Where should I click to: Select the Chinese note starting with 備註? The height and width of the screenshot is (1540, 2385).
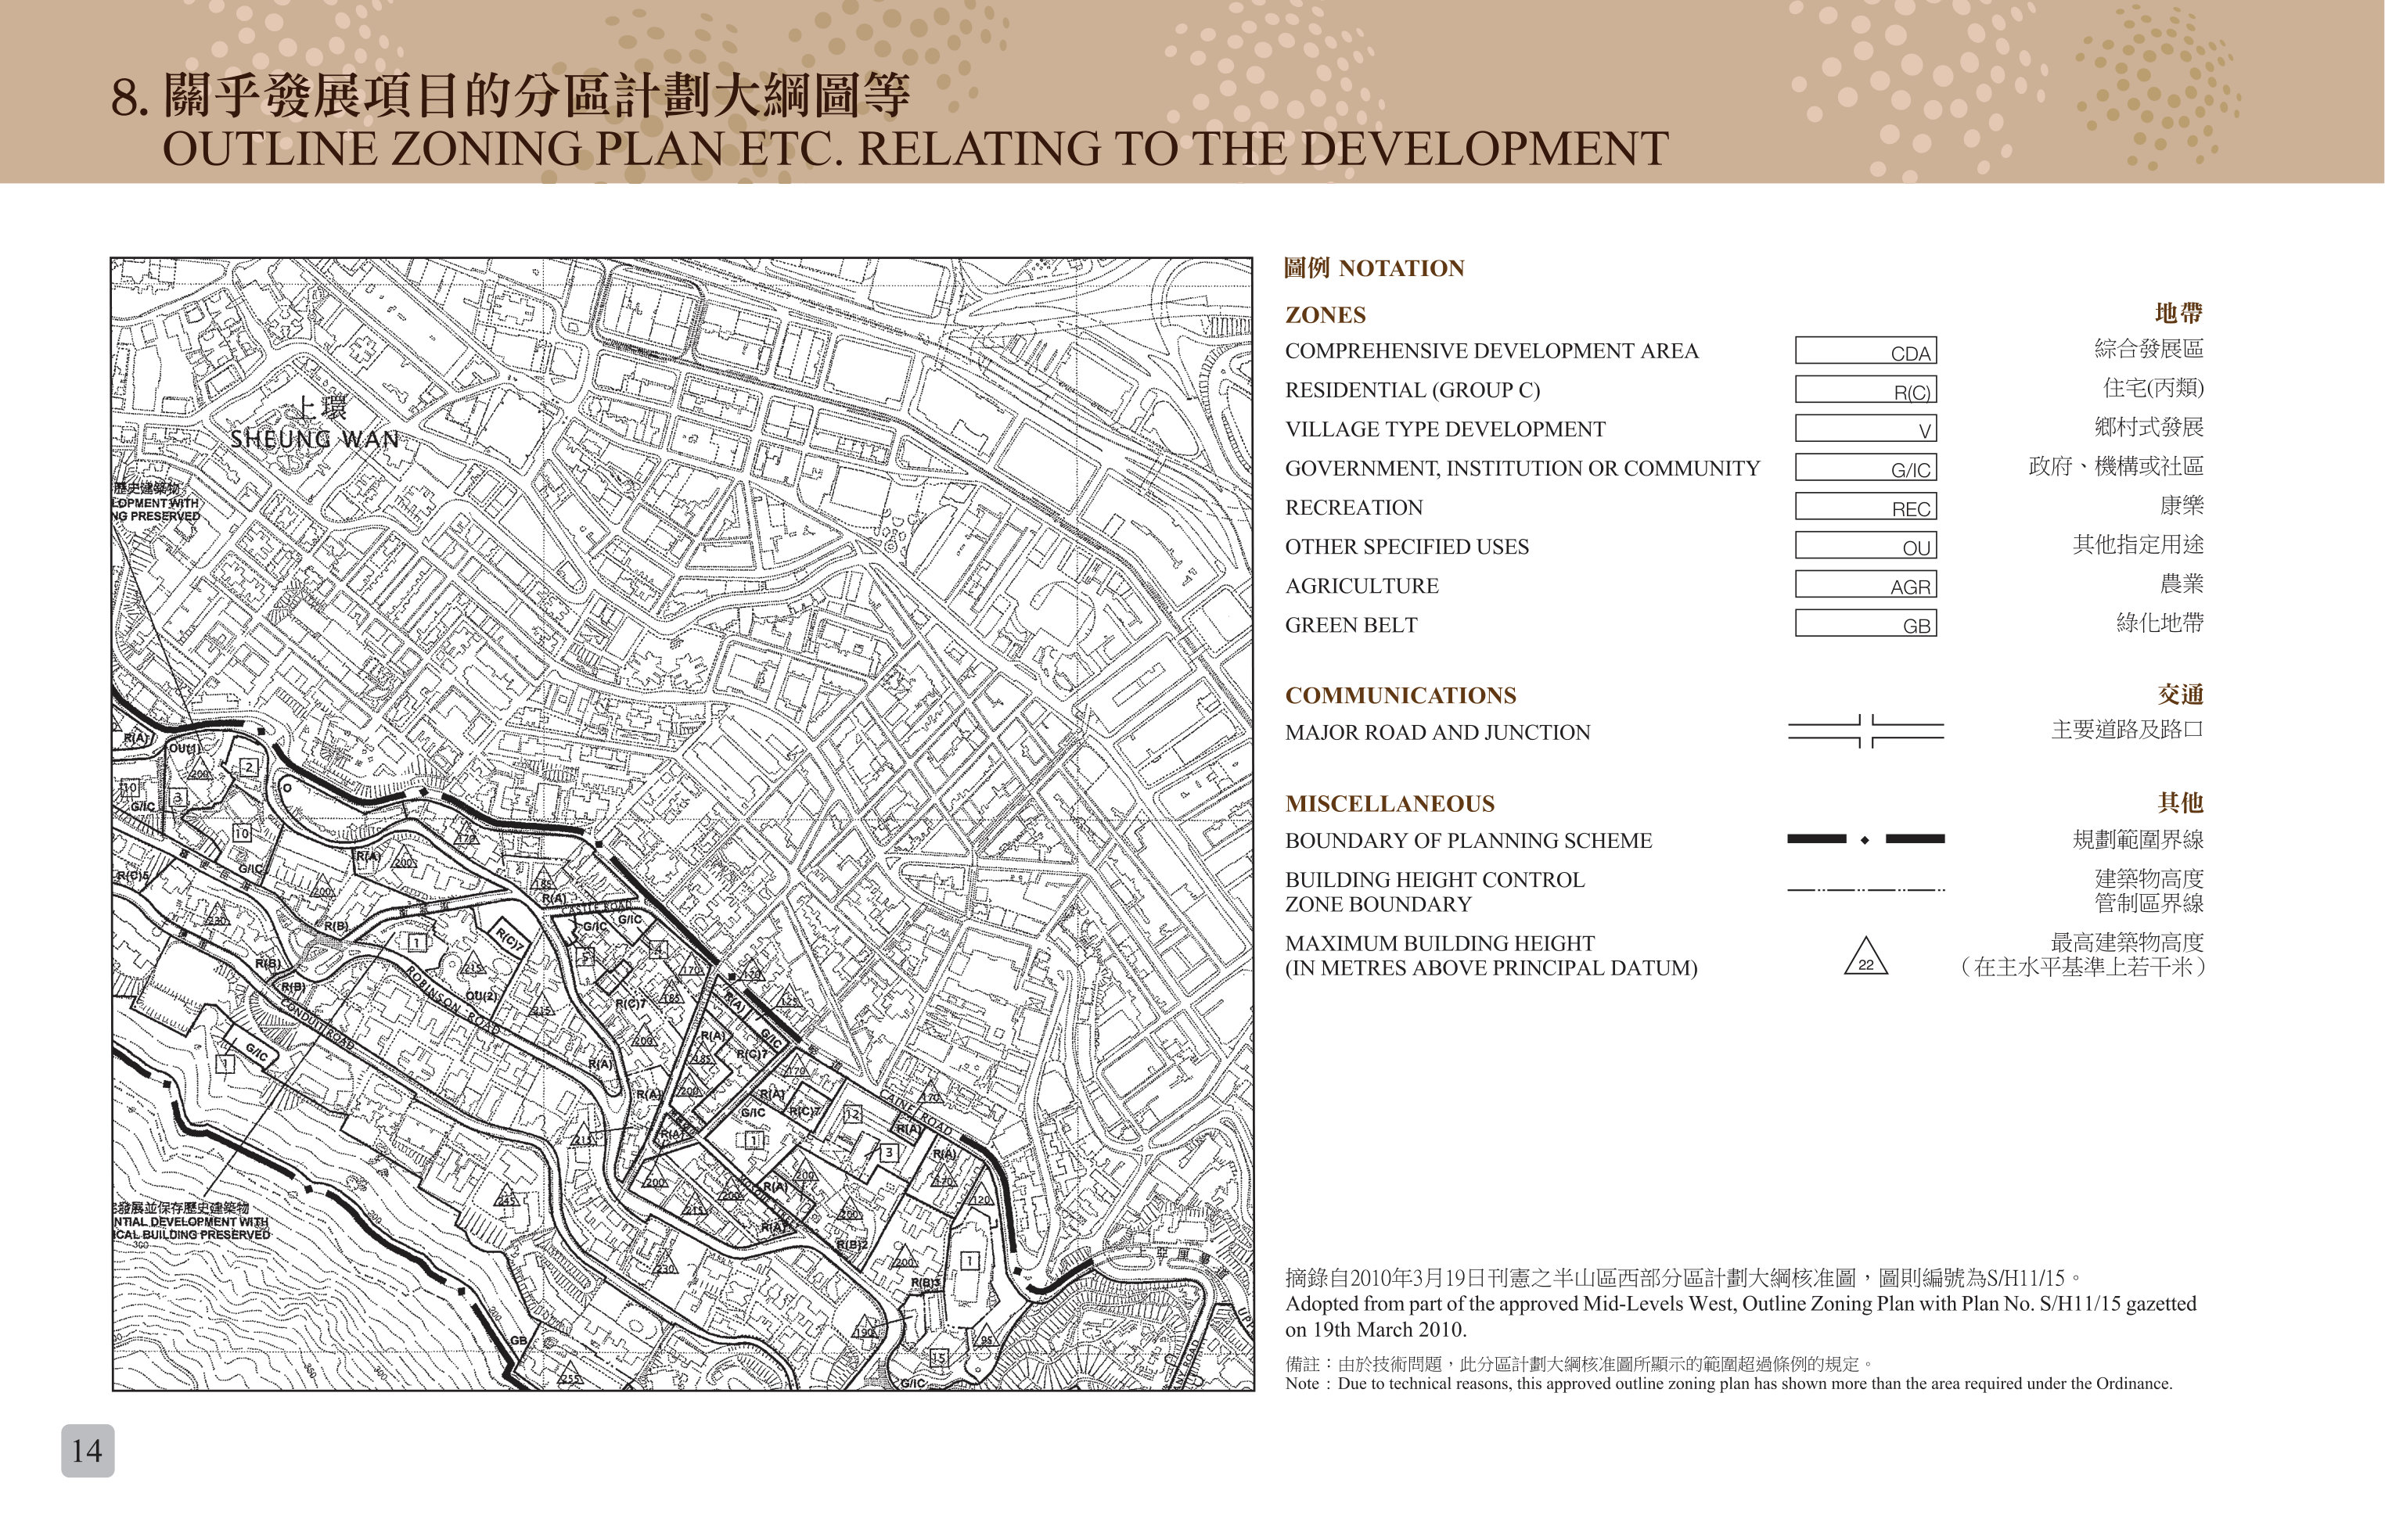coord(1580,1364)
